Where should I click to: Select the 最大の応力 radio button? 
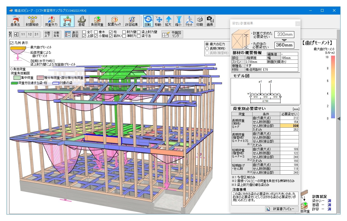[x=207, y=44]
